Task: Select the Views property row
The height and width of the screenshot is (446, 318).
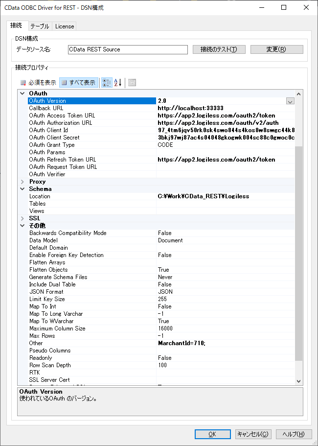Action: pyautogui.click(x=161, y=211)
